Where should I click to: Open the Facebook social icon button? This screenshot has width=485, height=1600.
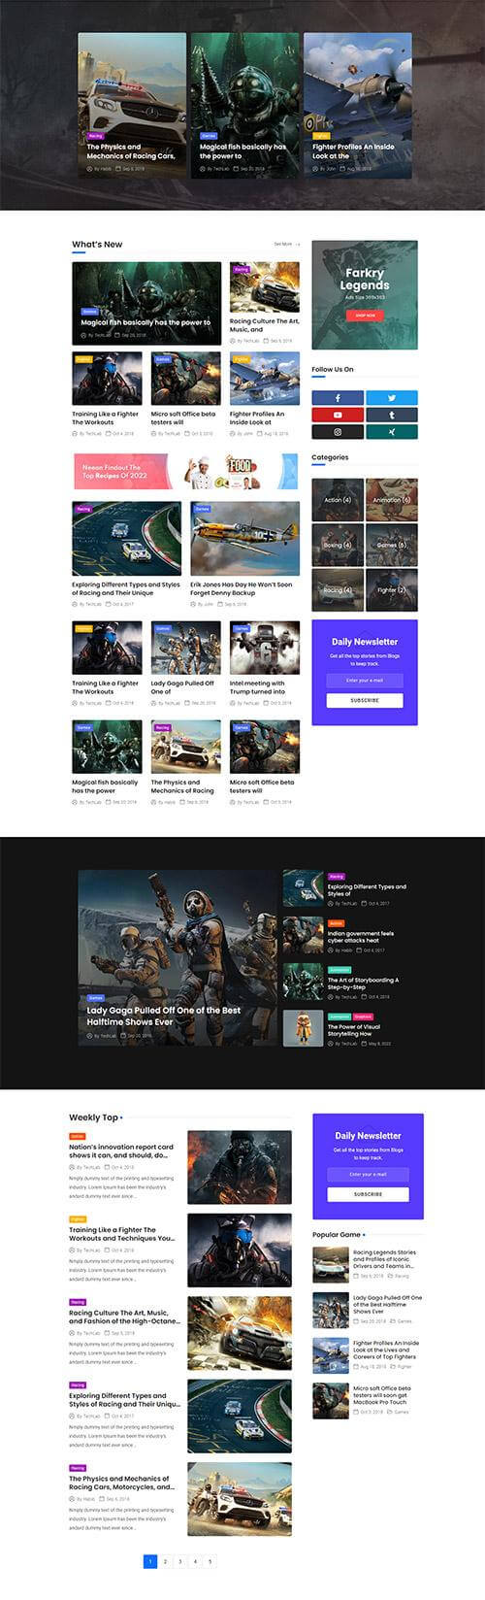[338, 398]
